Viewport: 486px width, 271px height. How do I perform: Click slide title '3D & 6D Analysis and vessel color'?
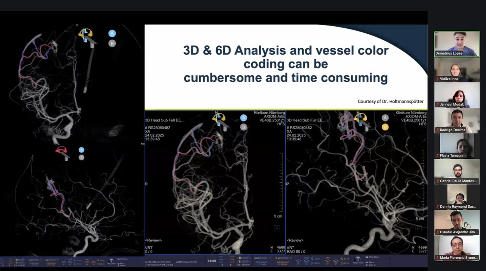click(x=286, y=51)
